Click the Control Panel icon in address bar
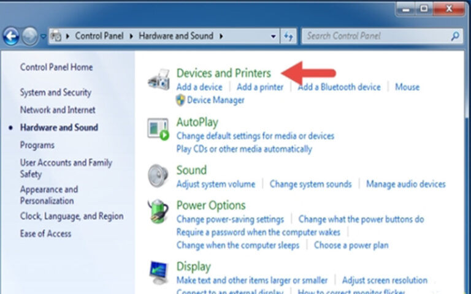This screenshot has width=471, height=294. [x=56, y=36]
